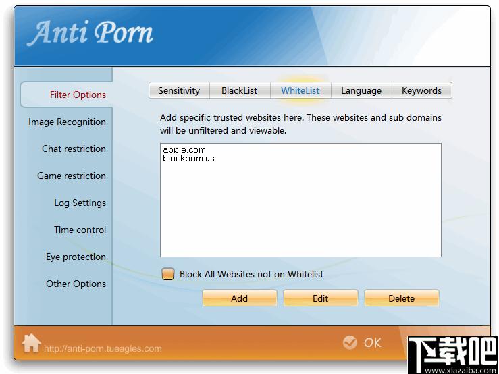Click the Edit button
This screenshot has width=499, height=374.
click(x=321, y=298)
